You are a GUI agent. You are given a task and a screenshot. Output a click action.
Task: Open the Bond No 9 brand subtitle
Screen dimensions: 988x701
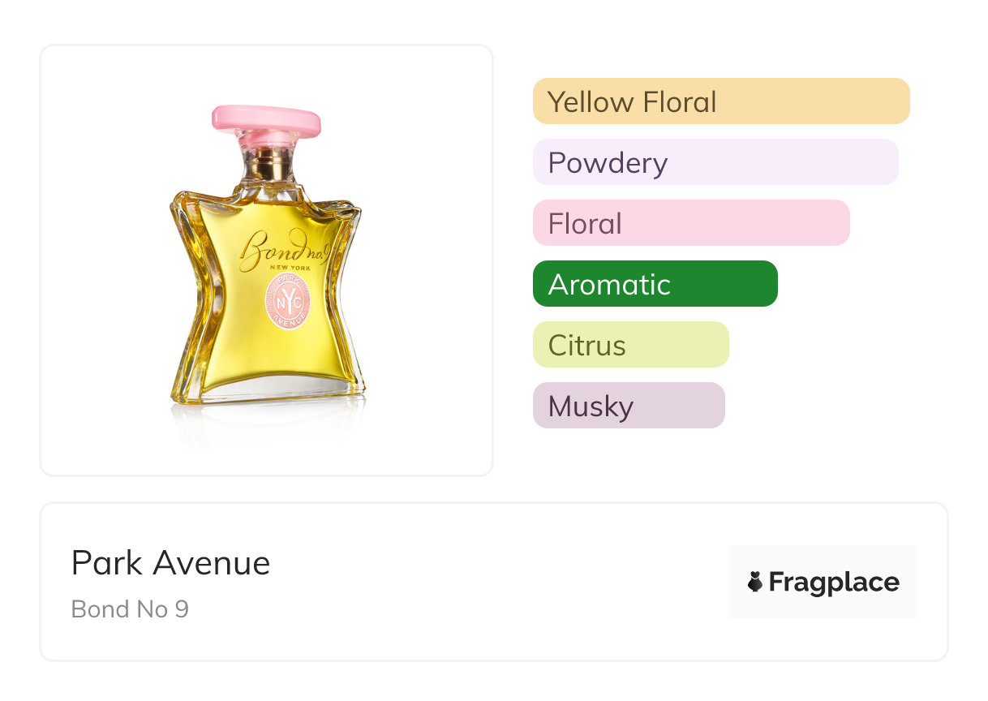pos(130,609)
